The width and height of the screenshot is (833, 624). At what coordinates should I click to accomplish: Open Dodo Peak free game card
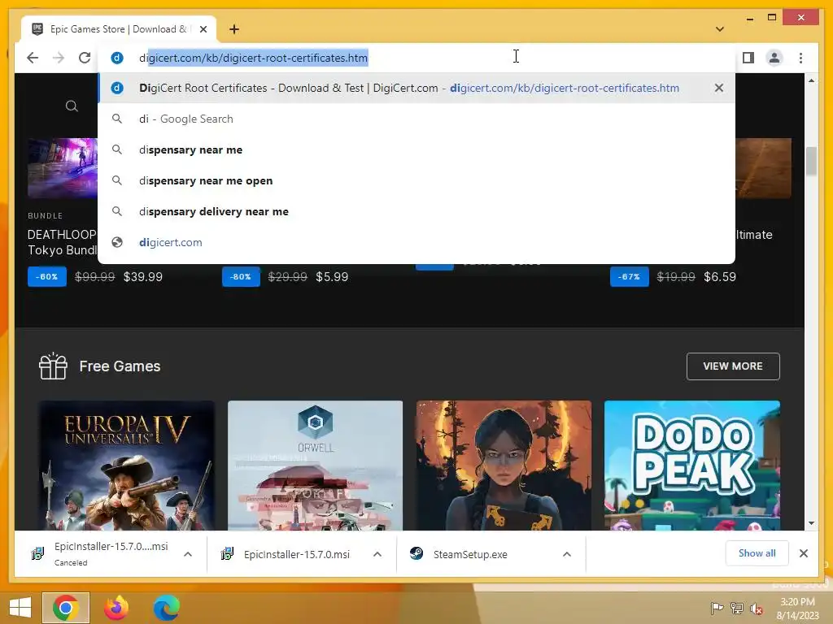point(692,466)
